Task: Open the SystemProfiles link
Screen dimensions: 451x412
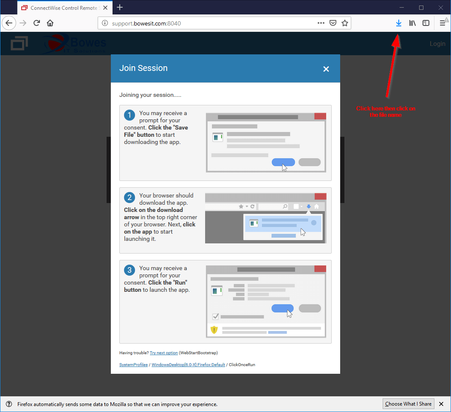Action: (x=133, y=364)
